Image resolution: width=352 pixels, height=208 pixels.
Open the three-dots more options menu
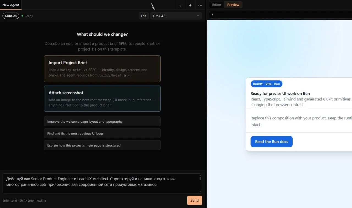point(200,5)
